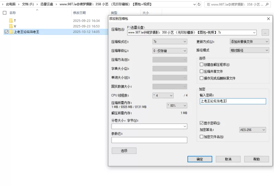The width and height of the screenshot is (274, 186).
Task: Click the 上老王论坛当老王 folder icon
Action: [11, 32]
